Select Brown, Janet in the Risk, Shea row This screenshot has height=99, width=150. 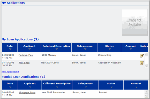click(79, 63)
